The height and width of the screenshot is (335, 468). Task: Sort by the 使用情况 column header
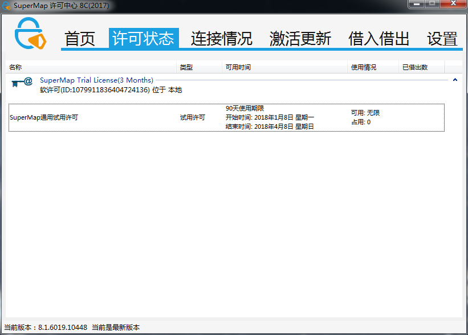click(x=373, y=67)
